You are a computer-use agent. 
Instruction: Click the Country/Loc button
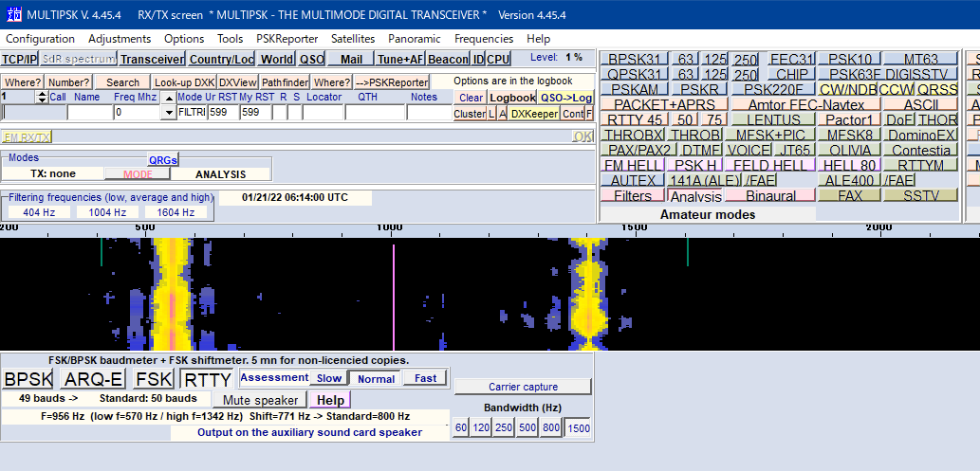(221, 60)
